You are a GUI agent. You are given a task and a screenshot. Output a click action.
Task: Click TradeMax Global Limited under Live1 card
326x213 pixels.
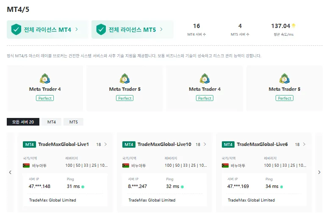click(52, 200)
